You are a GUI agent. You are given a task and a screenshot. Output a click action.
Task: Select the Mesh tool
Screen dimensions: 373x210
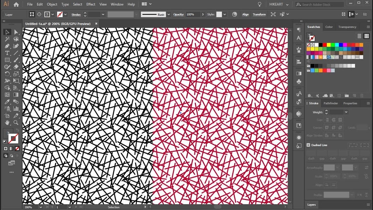coord(7,95)
